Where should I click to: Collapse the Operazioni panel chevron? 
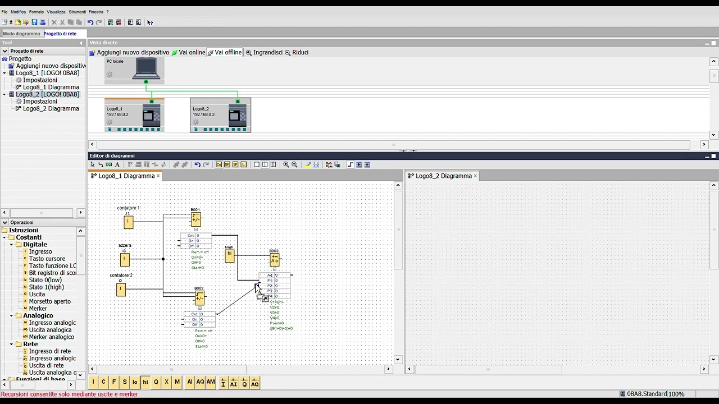pyautogui.click(x=4, y=223)
